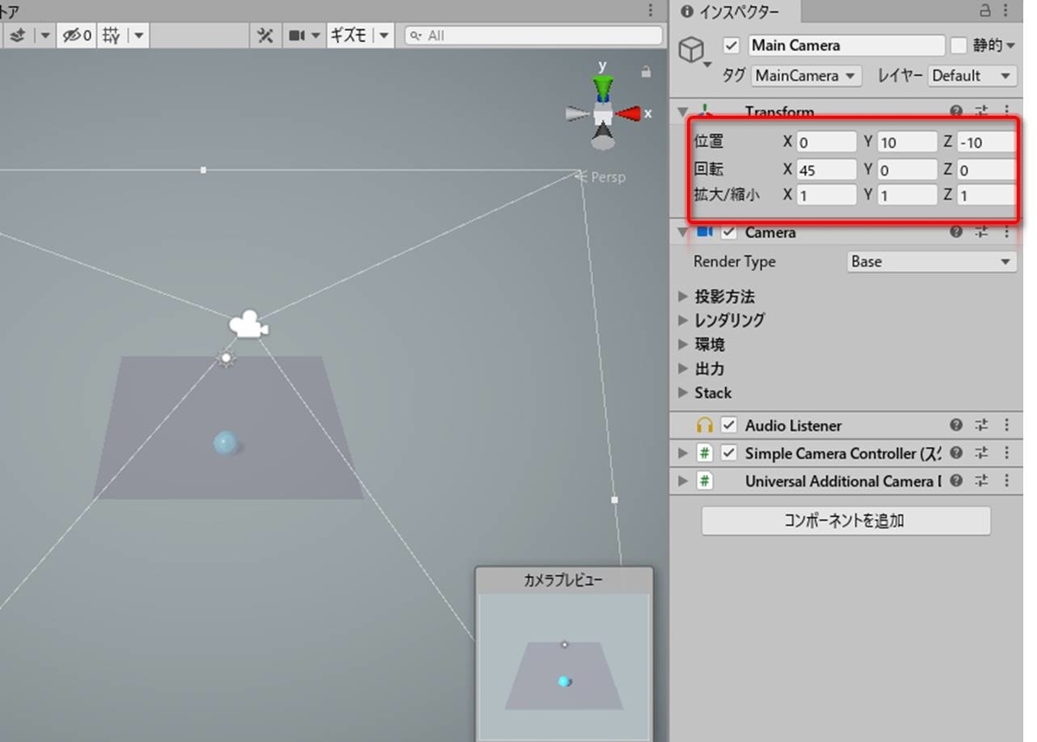Open the scene effects layers toggle
The image size is (1037, 742).
click(x=17, y=35)
